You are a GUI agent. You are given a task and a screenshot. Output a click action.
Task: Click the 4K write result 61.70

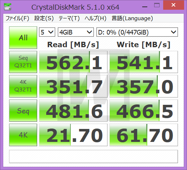pyautogui.click(x=144, y=135)
